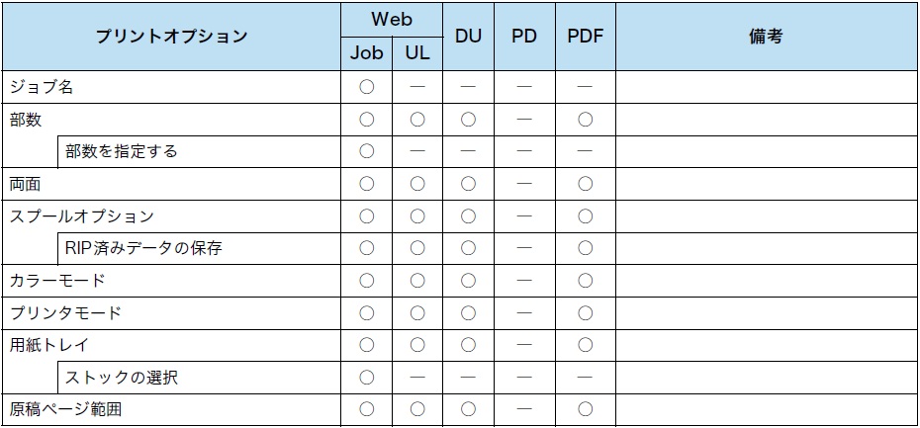This screenshot has height=428, width=920.
Task: Select the Web header cell
Action: click(x=392, y=19)
